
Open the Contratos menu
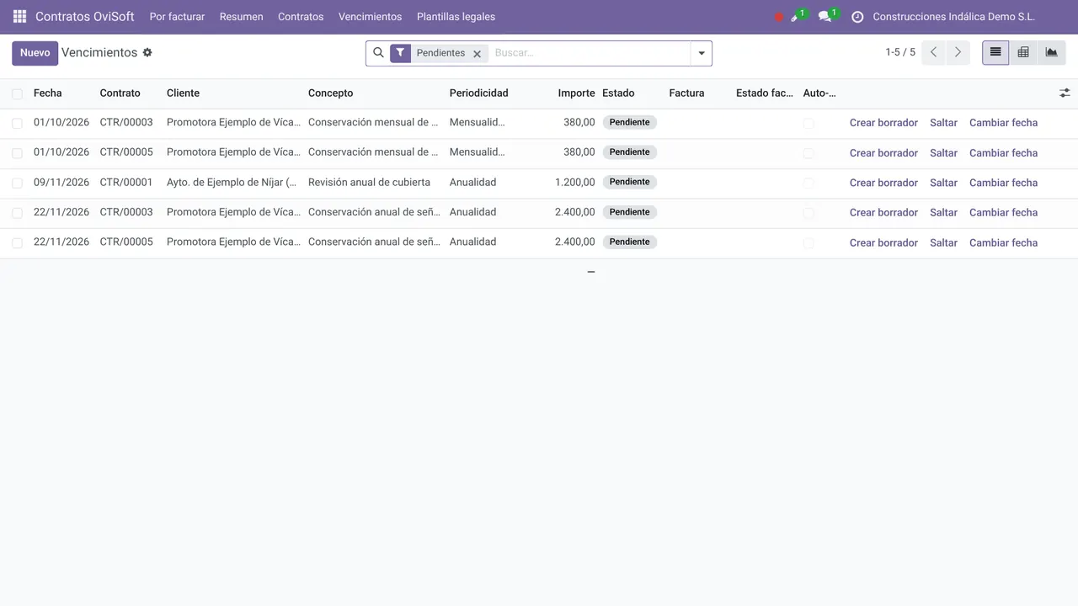pos(301,17)
